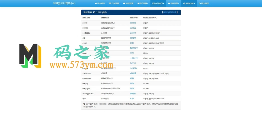
Task: Click 退出登录 to log out
Action: coord(204,3)
